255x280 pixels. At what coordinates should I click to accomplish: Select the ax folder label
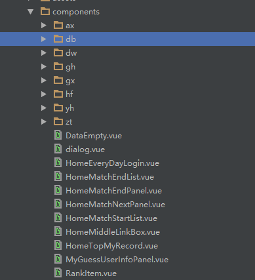70,26
